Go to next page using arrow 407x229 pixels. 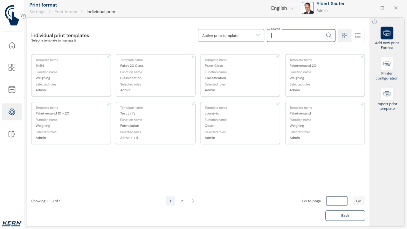(193, 201)
